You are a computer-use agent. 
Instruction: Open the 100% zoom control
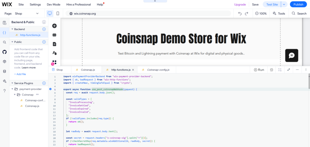click(261, 14)
